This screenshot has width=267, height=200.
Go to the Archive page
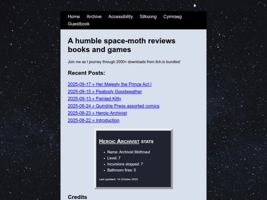pyautogui.click(x=94, y=17)
